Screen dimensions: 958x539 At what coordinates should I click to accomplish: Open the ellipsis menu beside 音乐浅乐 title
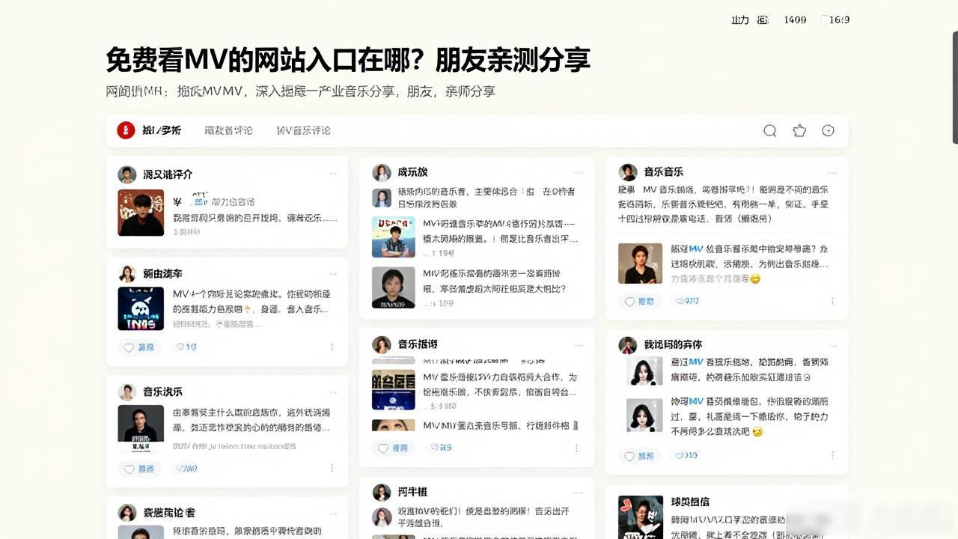(x=333, y=391)
